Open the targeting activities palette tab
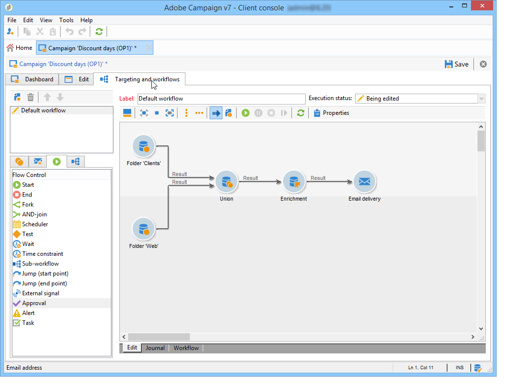This screenshot has width=505, height=384. pyautogui.click(x=19, y=162)
